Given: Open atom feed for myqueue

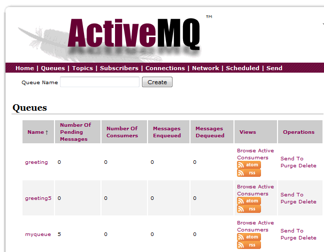Looking at the screenshot, I should coord(249,237).
